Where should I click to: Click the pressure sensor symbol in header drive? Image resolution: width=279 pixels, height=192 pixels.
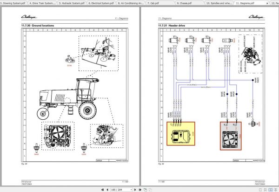coord(227,41)
